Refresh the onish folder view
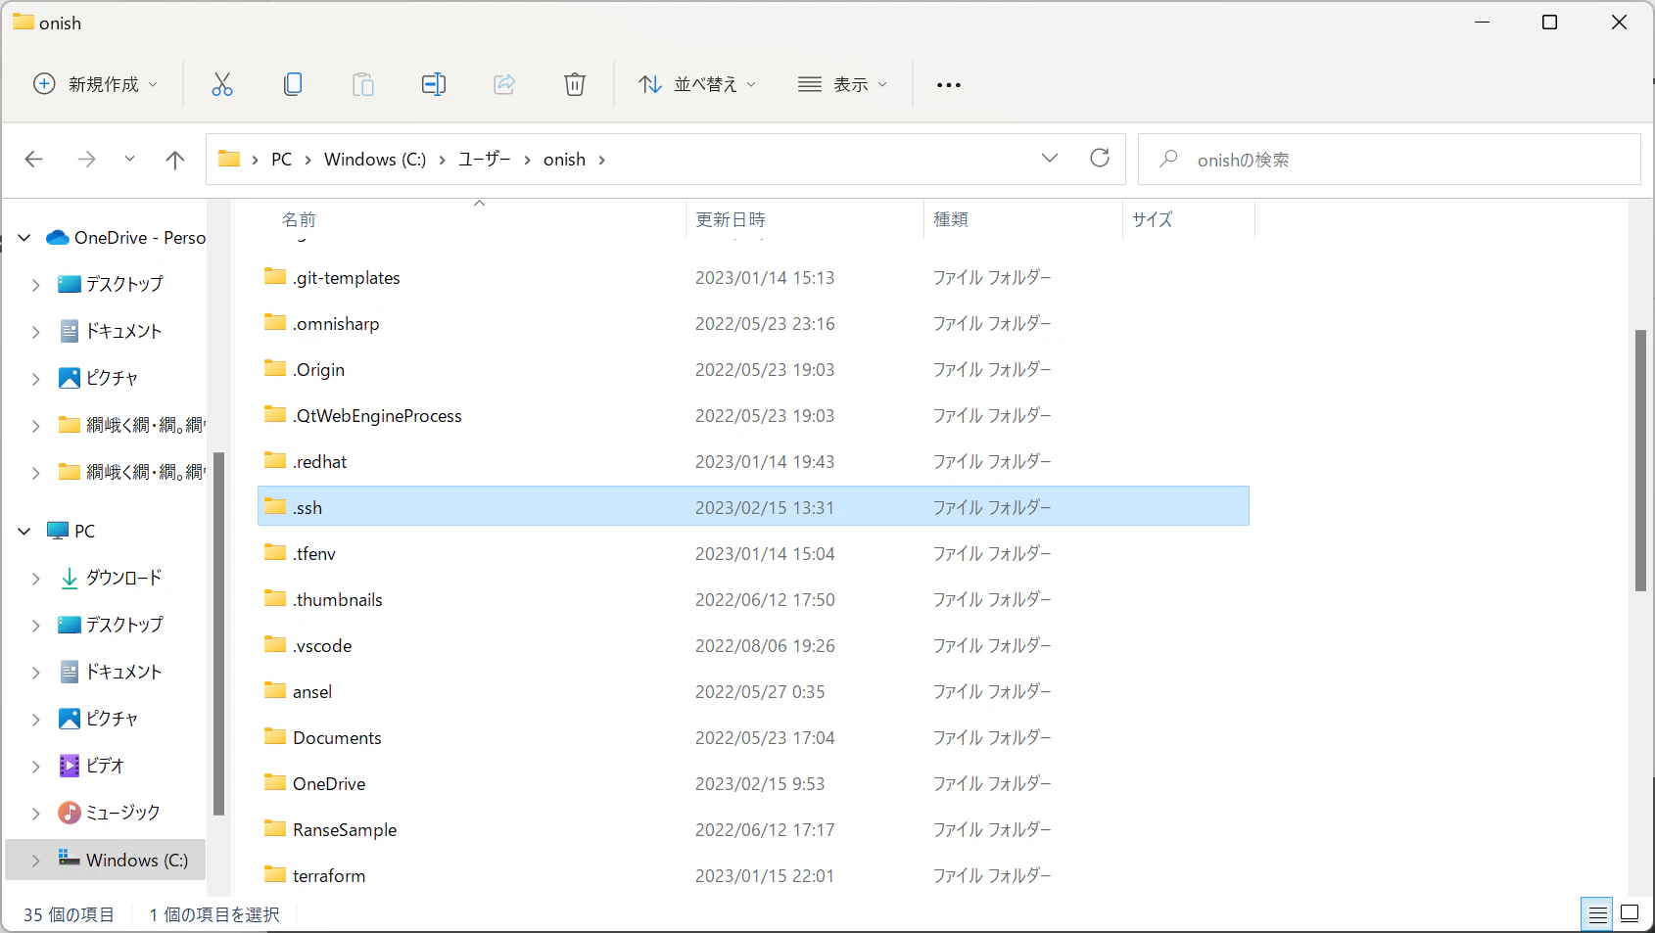Screen dimensions: 1655x933 [x=1100, y=158]
